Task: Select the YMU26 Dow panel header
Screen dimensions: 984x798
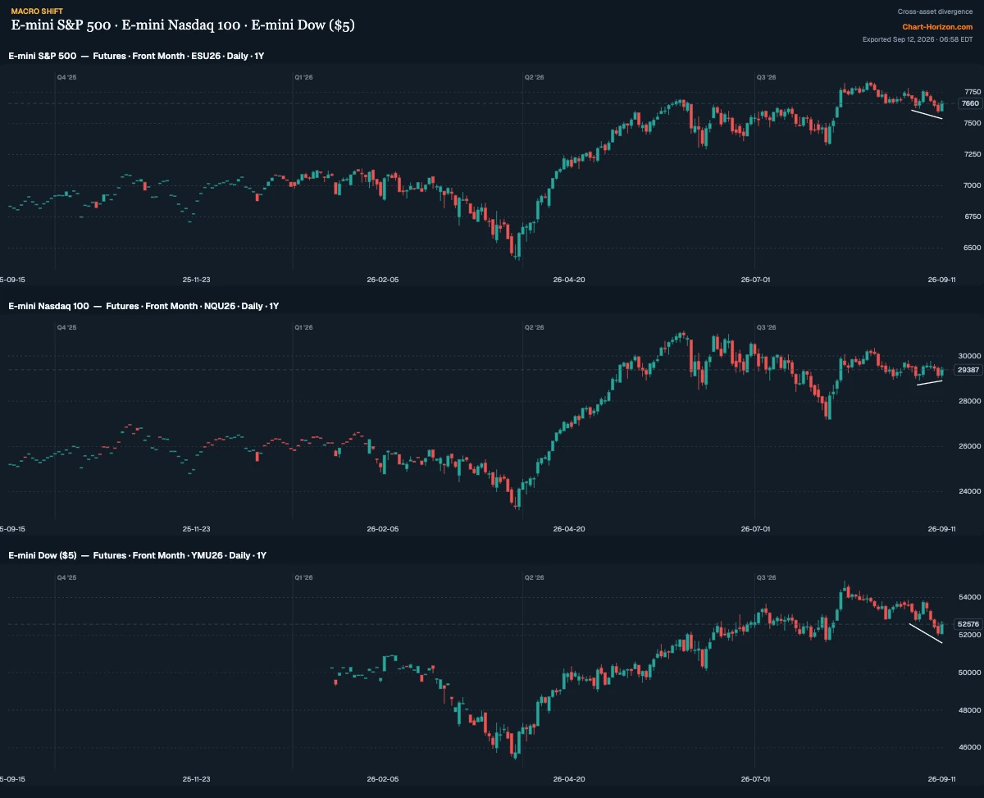Action: coord(137,555)
